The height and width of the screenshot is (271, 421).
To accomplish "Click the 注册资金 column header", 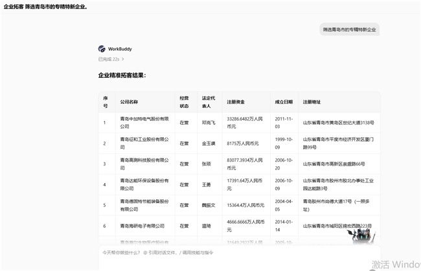I will click(x=236, y=102).
